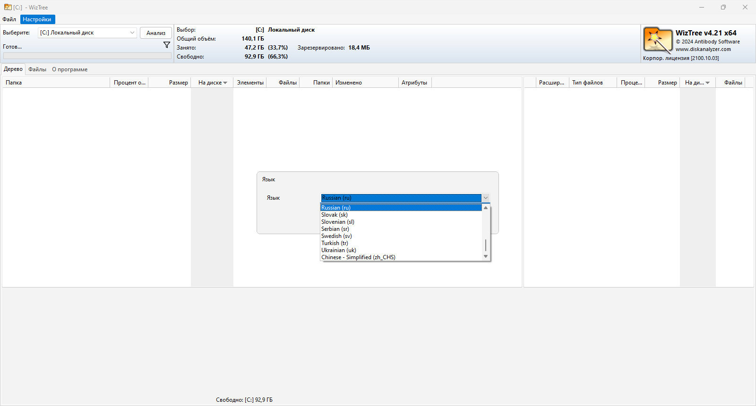Click the WizTree title bar app icon
The image size is (756, 406).
coord(8,7)
